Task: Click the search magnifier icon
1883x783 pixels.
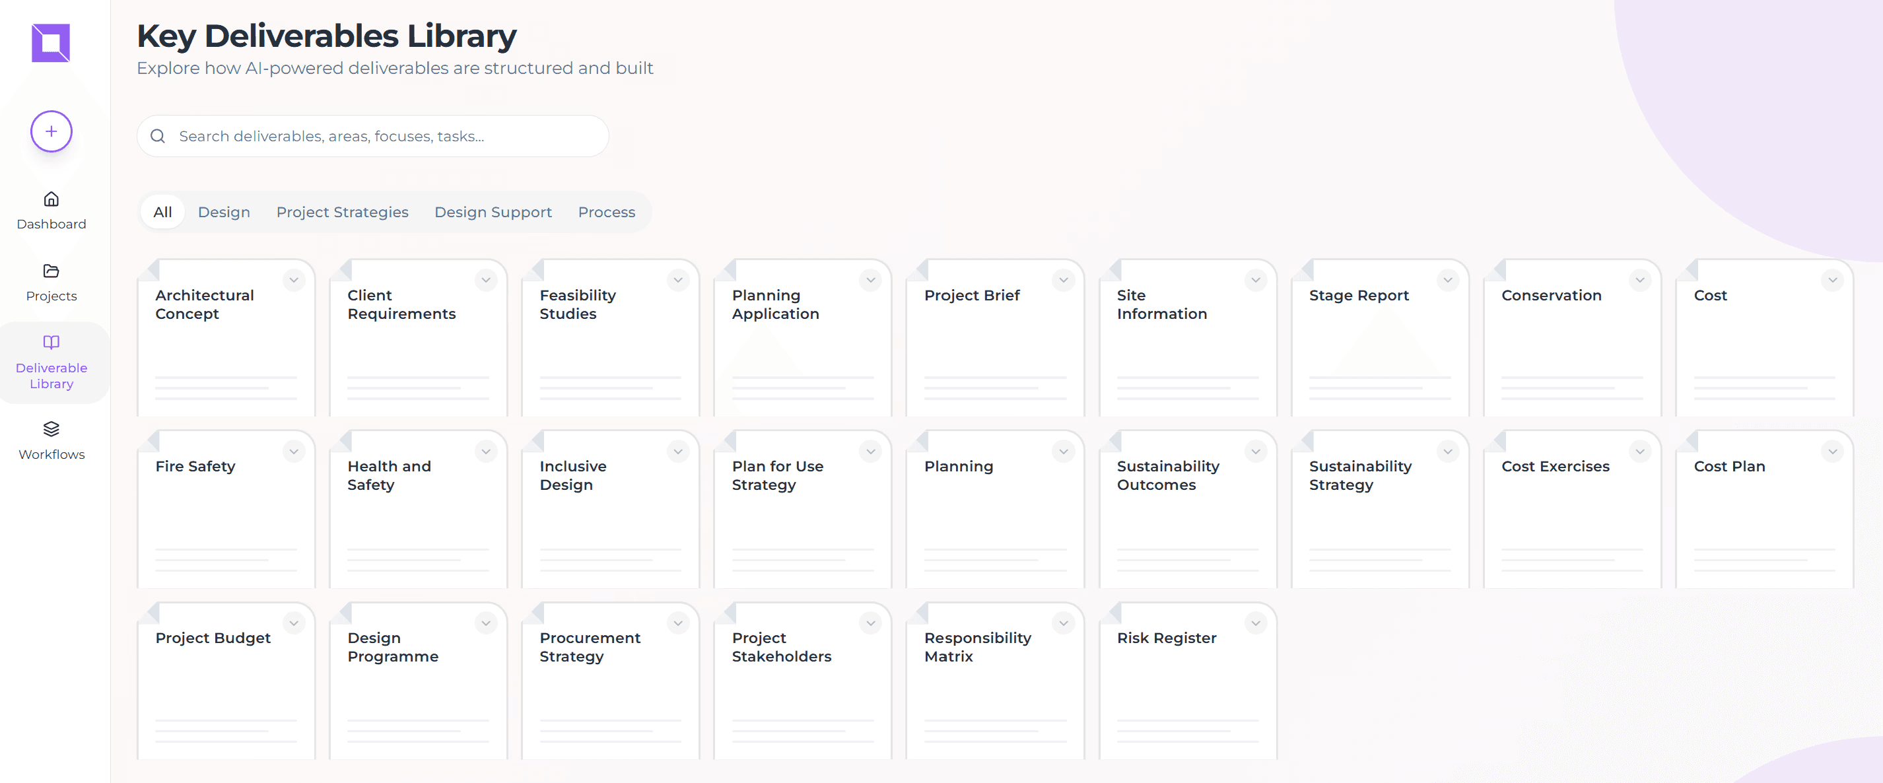Action: point(158,137)
